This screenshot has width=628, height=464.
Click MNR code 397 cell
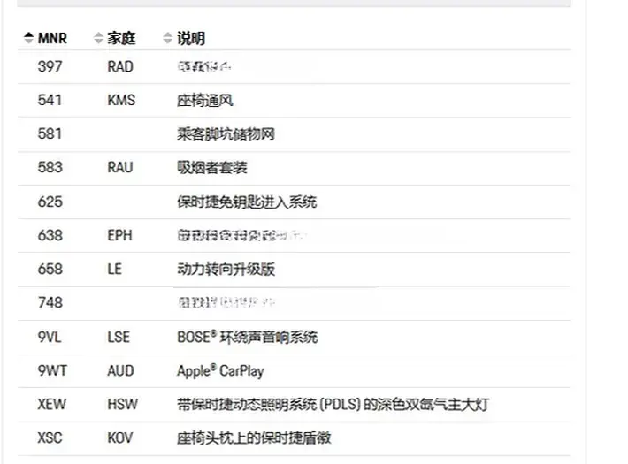pos(50,66)
